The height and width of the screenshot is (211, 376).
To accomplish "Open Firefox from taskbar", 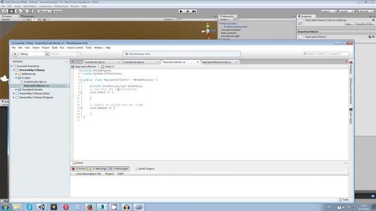I will (x=90, y=207).
